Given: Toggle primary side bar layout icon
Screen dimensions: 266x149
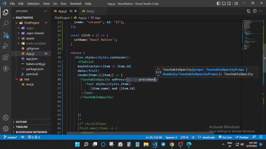Looking at the screenshot, I should (x=219, y=3).
